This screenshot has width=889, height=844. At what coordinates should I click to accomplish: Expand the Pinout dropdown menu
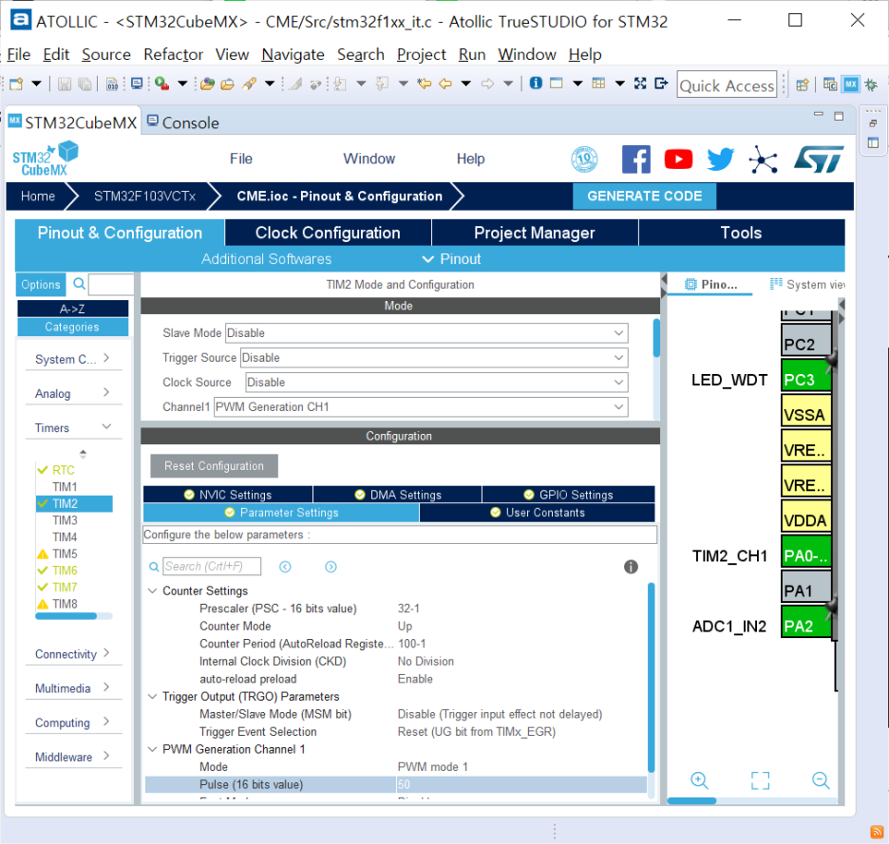click(452, 259)
